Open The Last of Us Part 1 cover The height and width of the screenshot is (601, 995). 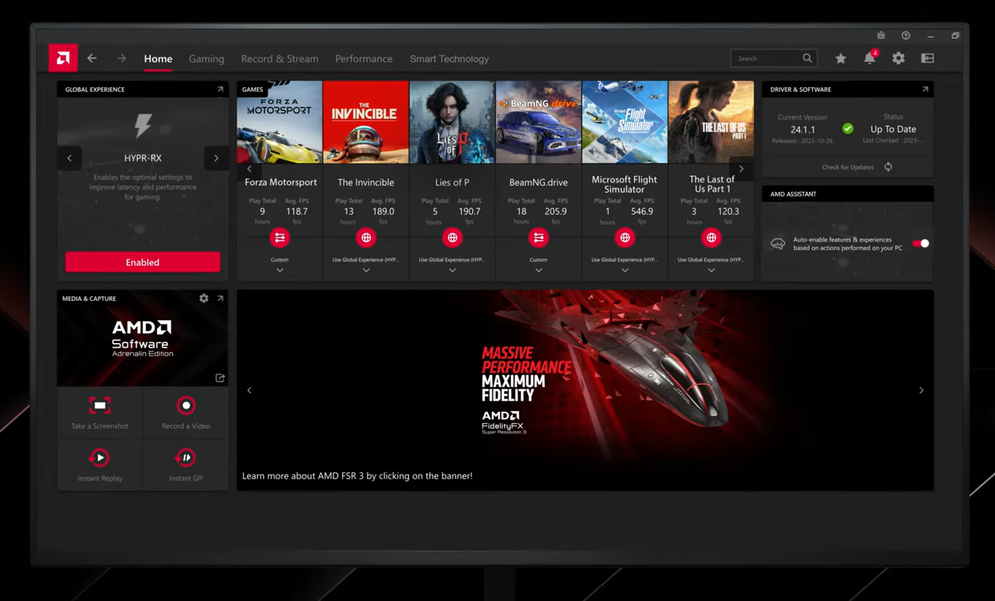pyautogui.click(x=711, y=122)
